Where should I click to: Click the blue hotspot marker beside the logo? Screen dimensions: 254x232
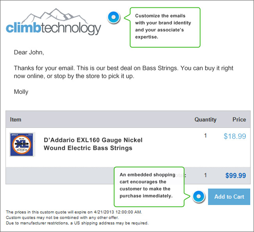[114, 17]
